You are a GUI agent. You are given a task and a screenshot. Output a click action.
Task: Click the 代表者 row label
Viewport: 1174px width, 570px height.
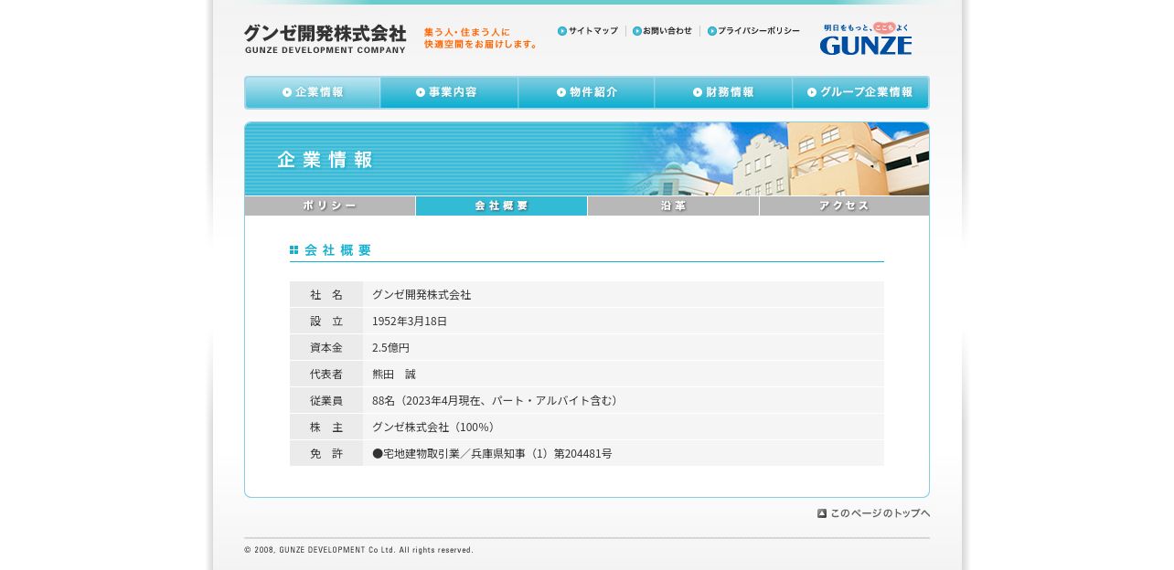coord(326,375)
